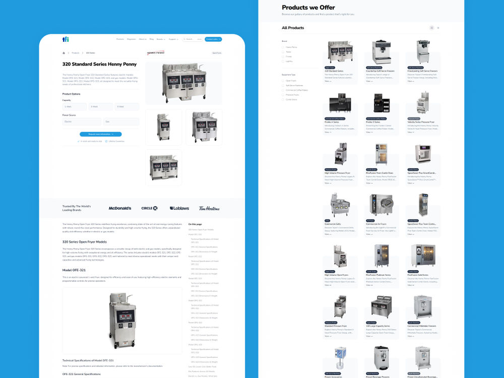Screen dimensions: 504x378
Task: Expand the Brands dropdown in the nav
Action: pyautogui.click(x=161, y=39)
